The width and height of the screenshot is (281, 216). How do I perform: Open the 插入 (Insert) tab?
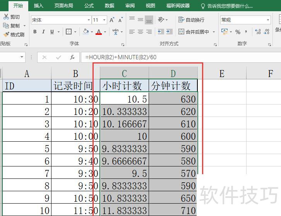coord(39,5)
